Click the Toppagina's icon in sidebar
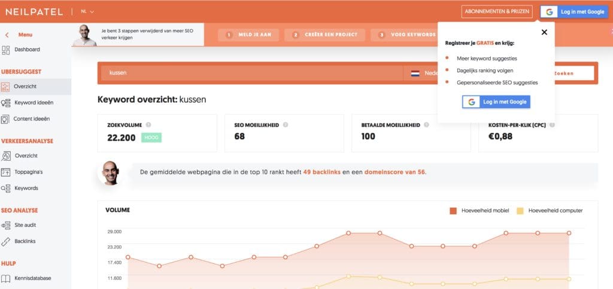The width and height of the screenshot is (613, 289). point(5,172)
